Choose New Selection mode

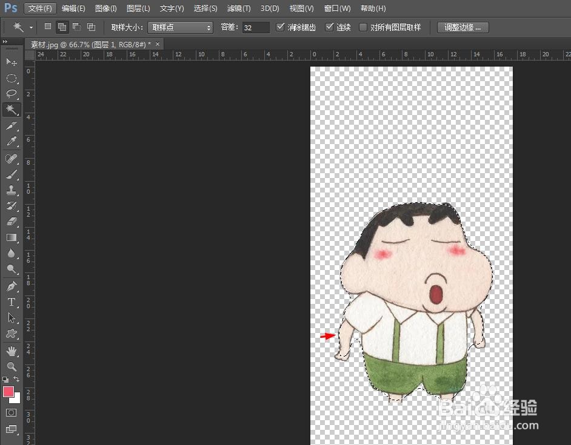coord(48,27)
